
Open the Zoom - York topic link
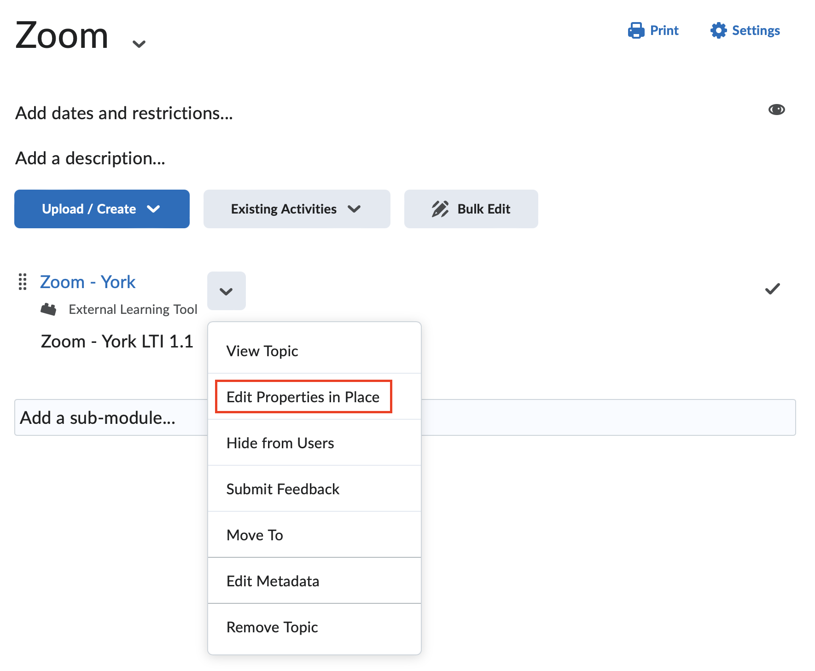tap(87, 282)
